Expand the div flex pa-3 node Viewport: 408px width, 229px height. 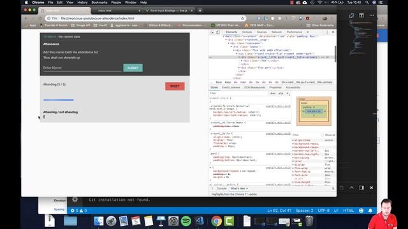coord(239,68)
